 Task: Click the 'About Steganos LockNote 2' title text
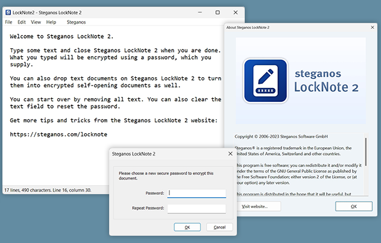click(x=248, y=28)
